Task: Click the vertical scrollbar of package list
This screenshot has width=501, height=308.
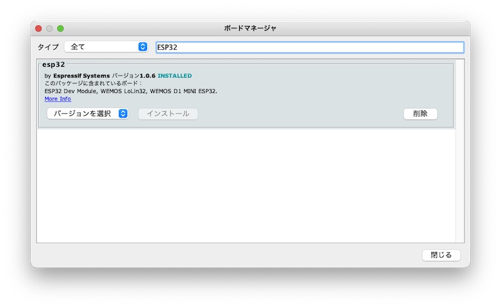Action: click(x=460, y=151)
